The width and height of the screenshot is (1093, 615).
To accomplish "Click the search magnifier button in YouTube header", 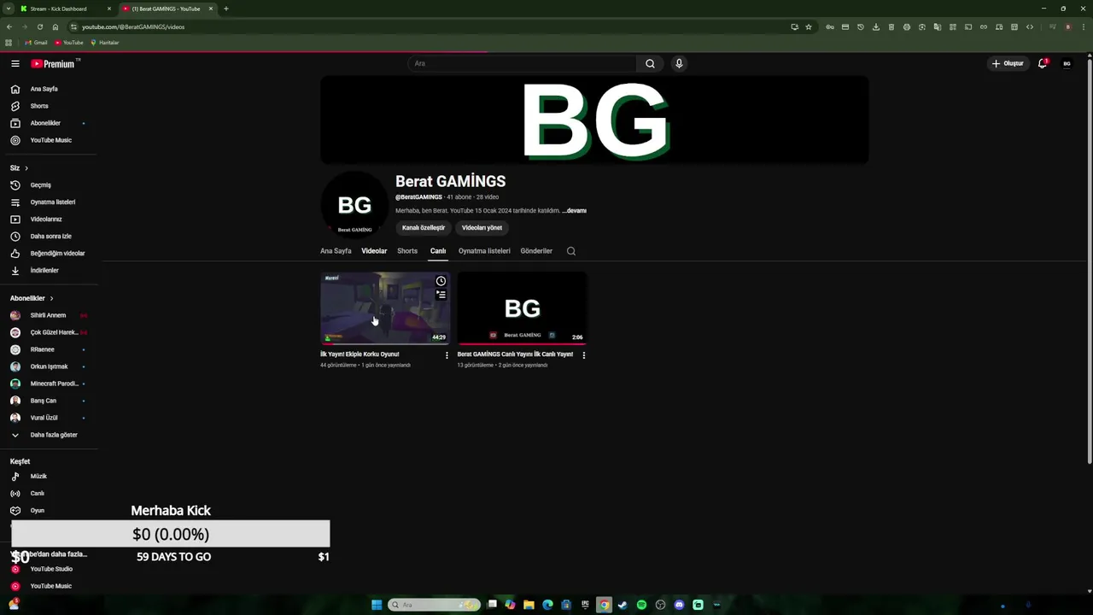I will pos(650,63).
